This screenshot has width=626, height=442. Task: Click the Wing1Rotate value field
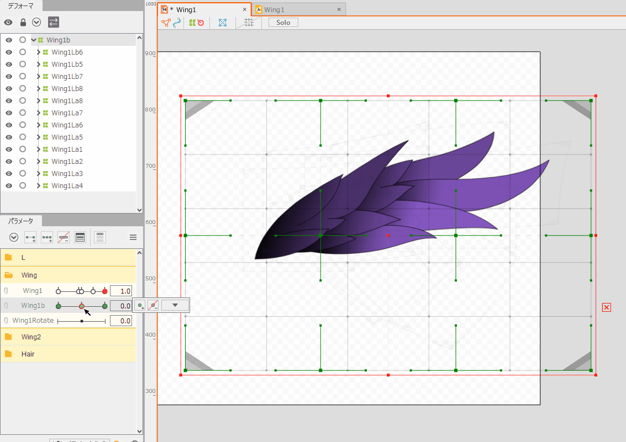(121, 321)
